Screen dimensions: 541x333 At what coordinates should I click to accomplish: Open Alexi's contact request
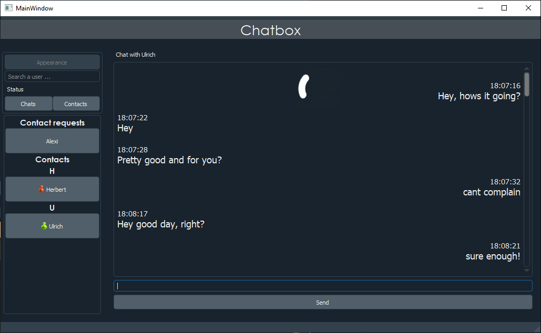click(x=52, y=141)
